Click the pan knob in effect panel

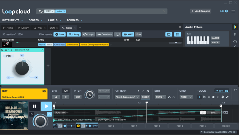[22, 68]
